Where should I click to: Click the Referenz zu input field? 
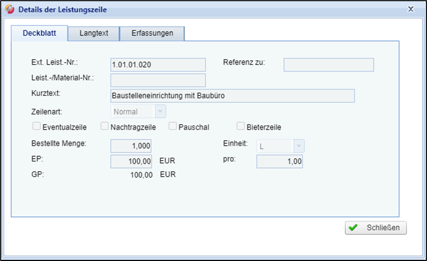pyautogui.click(x=329, y=65)
